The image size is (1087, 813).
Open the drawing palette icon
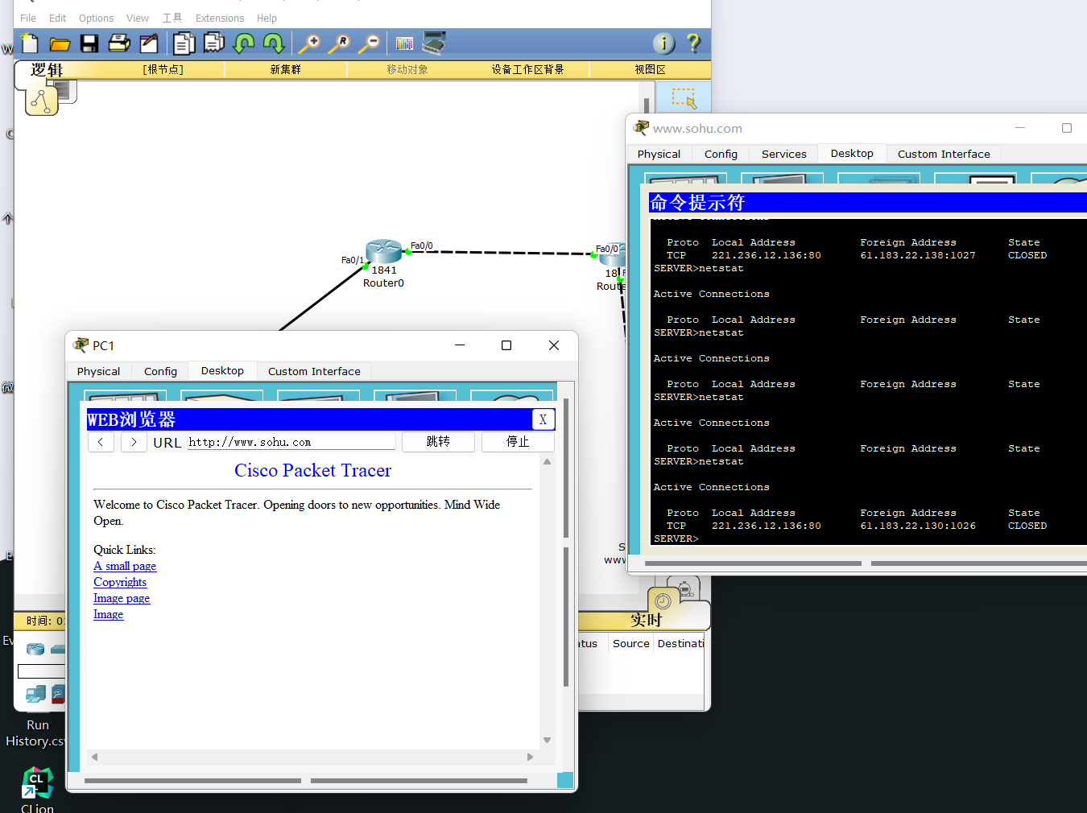click(404, 43)
